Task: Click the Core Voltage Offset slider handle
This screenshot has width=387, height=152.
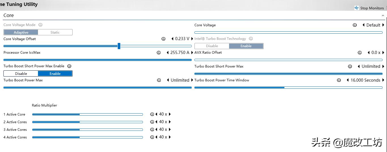Action: pos(119,46)
